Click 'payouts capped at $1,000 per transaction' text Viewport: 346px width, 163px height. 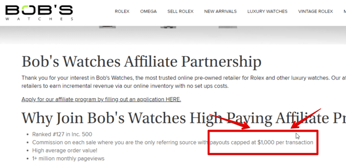coord(261,142)
